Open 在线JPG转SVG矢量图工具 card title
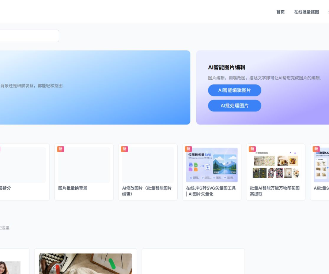This screenshot has height=274, width=329. coord(211,191)
